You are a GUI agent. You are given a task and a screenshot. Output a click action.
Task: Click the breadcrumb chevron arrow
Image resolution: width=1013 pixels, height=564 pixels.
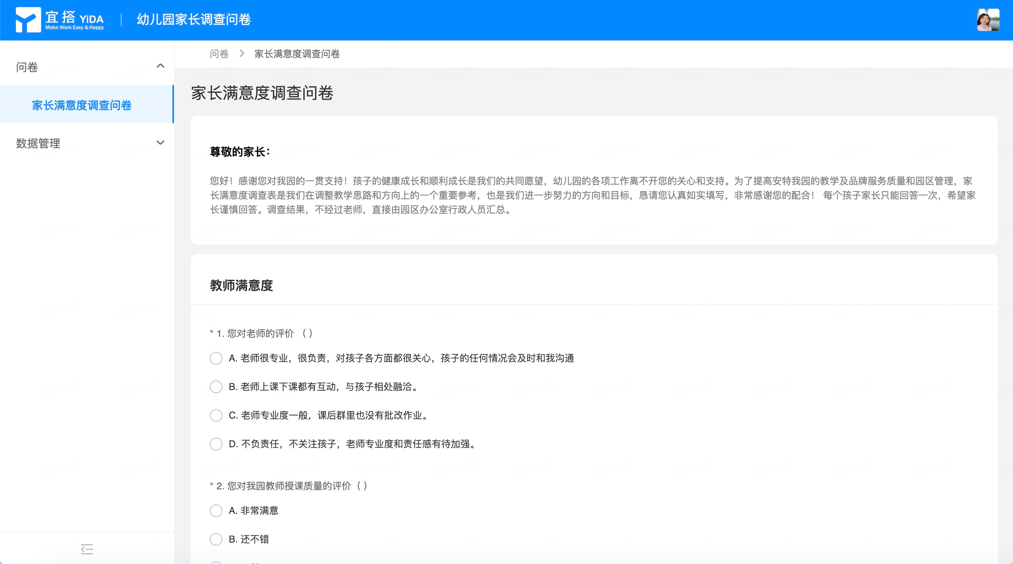tap(242, 54)
